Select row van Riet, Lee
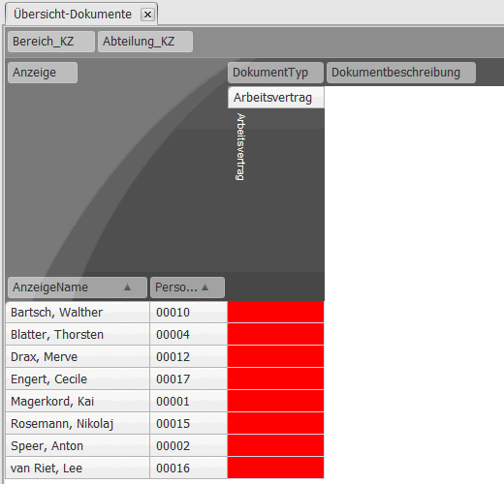 tap(78, 469)
